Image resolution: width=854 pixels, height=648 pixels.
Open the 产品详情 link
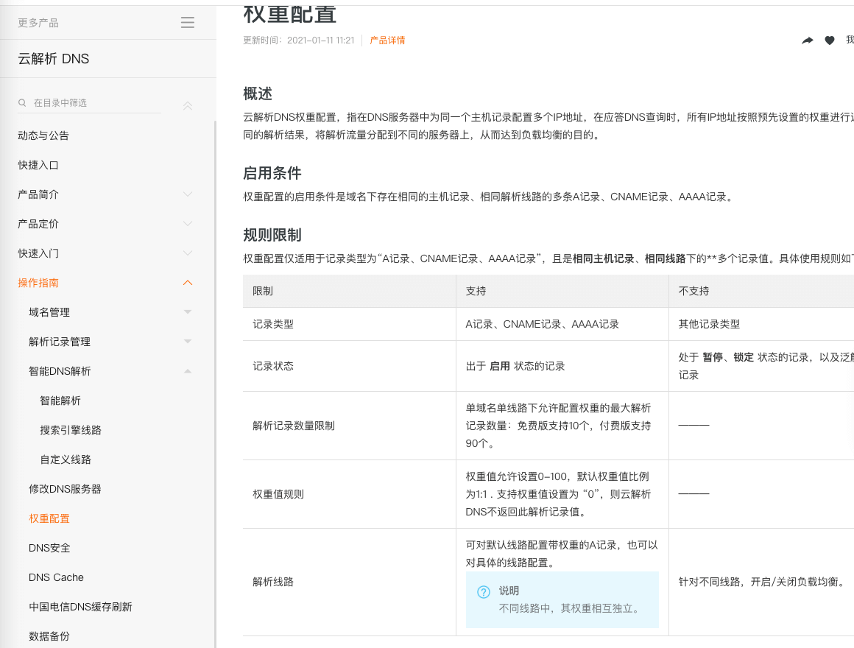[387, 40]
